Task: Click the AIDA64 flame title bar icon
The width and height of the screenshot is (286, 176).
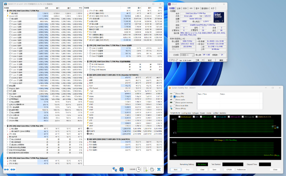Action: coord(170,88)
